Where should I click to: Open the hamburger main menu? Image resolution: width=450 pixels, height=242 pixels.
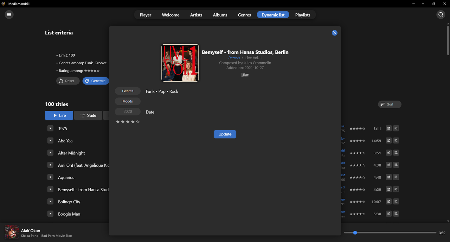point(9,14)
